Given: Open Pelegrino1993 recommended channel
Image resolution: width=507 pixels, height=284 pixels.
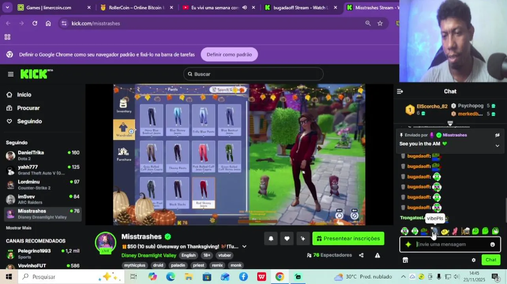Looking at the screenshot, I should click(43, 254).
